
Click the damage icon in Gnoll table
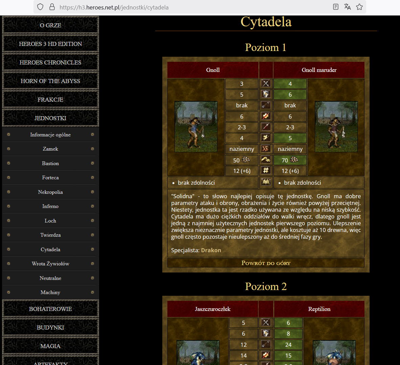click(266, 127)
